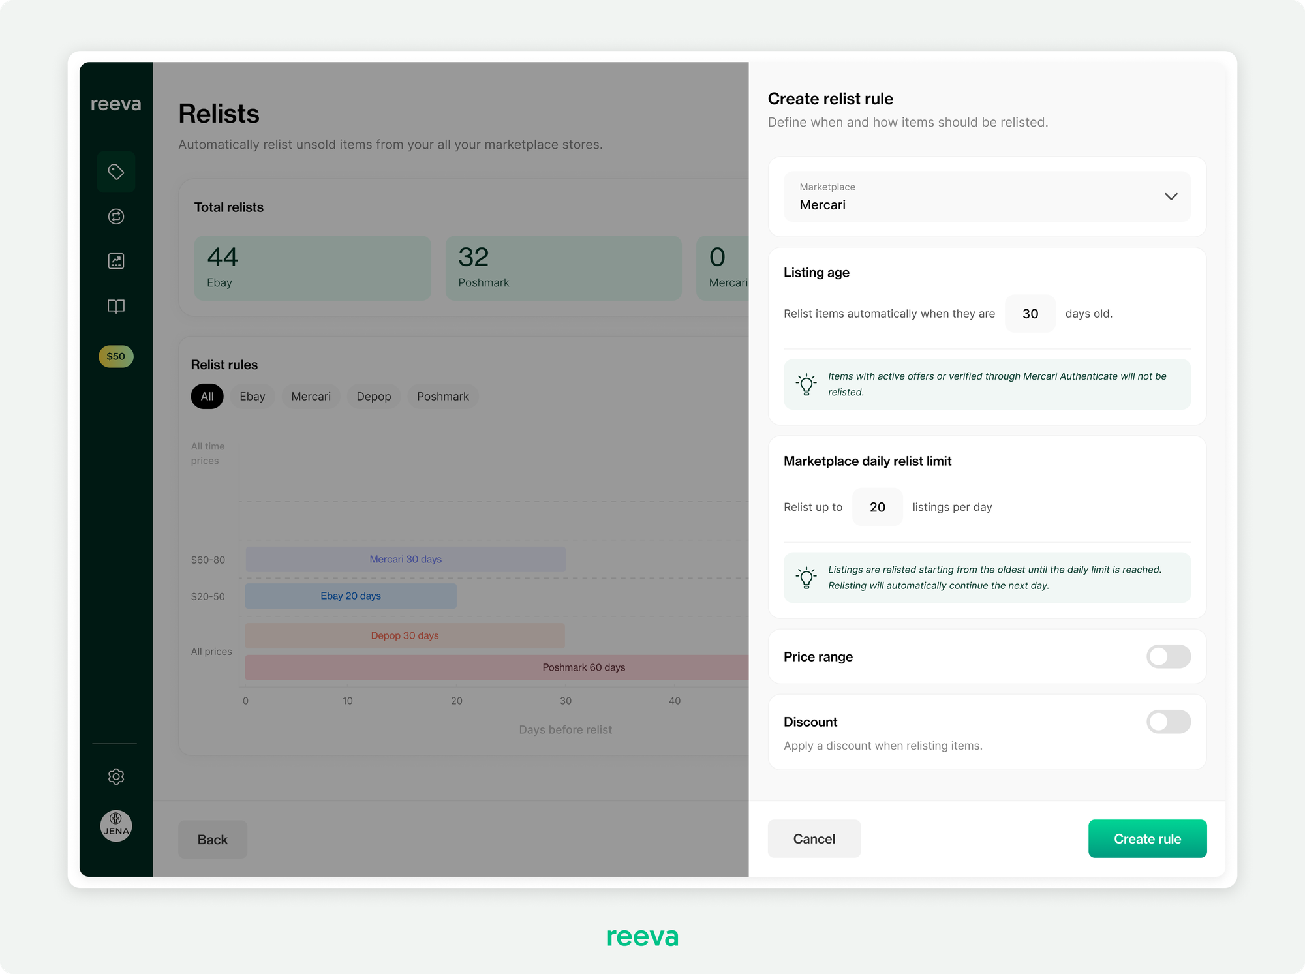Click the 0 Mercari relists card
This screenshot has height=974, width=1305.
(723, 268)
